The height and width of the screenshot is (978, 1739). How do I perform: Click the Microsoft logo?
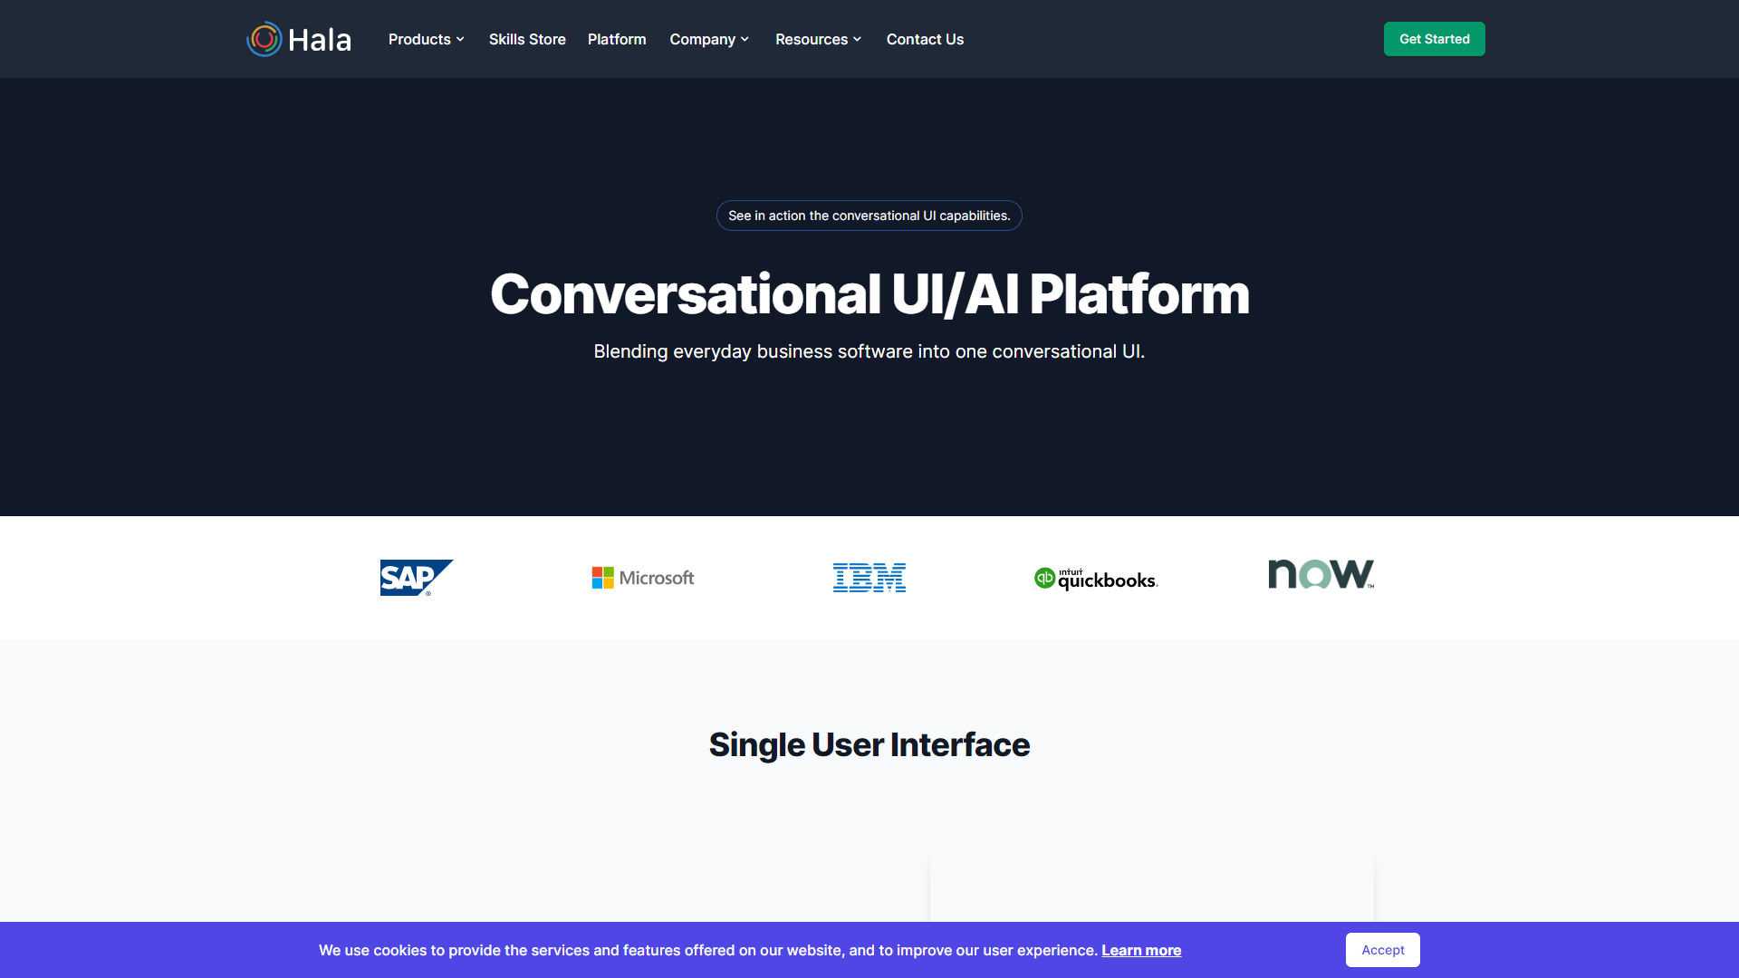coord(643,578)
